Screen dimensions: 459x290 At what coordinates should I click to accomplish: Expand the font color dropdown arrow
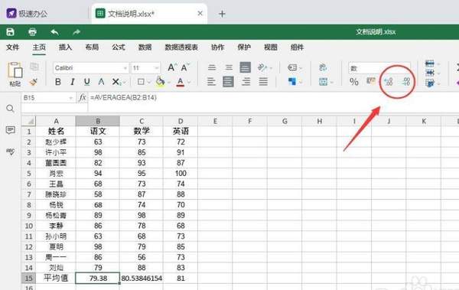pyautogui.click(x=189, y=82)
